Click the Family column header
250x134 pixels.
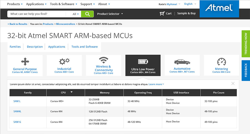[x=28, y=93]
